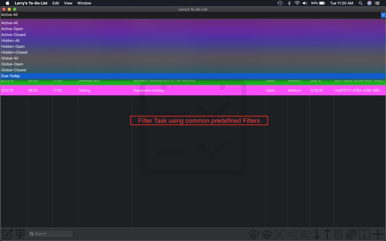Select the Due-Today filter
The image size is (386, 241).
coord(193,76)
